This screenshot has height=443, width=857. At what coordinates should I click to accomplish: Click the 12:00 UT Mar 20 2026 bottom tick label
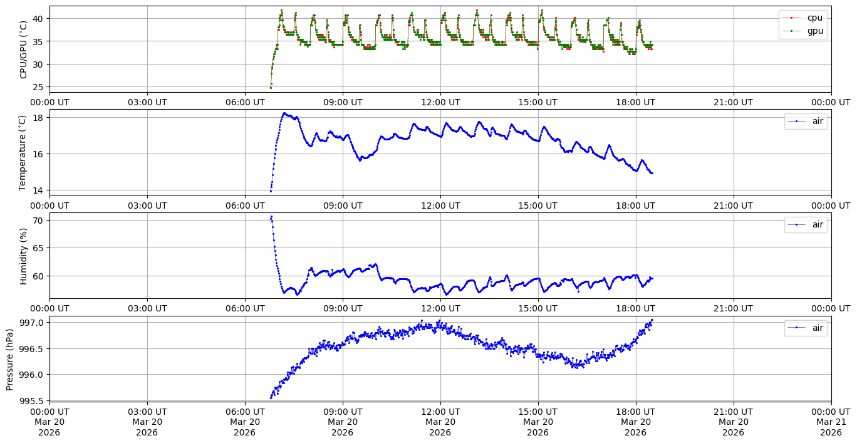coord(440,422)
